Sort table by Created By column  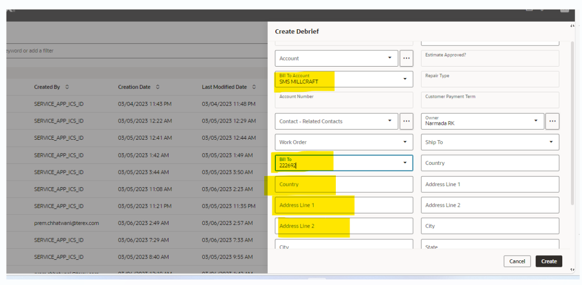(67, 87)
